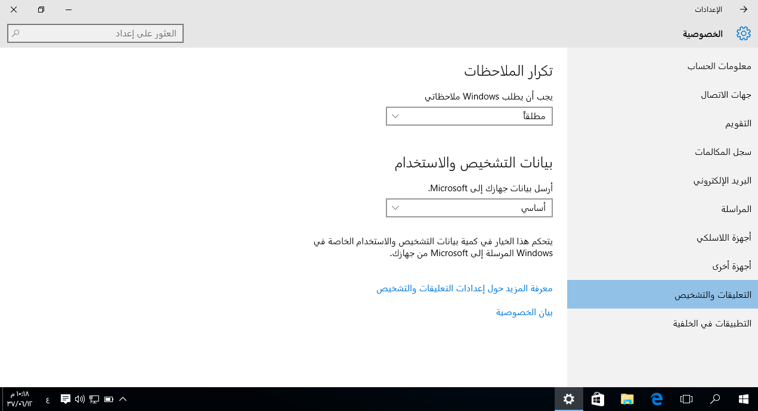Open Task View on the taskbar
The height and width of the screenshot is (411, 758).
pos(686,399)
